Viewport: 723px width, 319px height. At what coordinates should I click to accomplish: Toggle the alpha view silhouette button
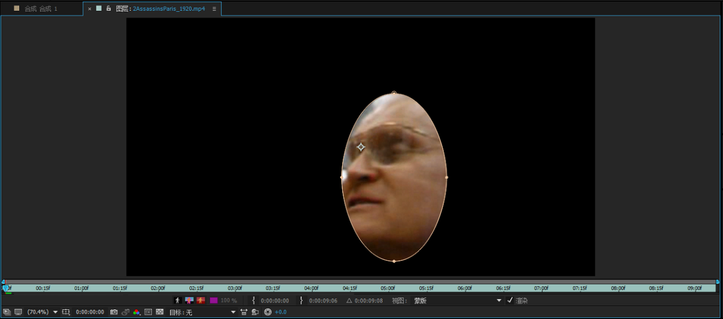pyautogui.click(x=177, y=300)
